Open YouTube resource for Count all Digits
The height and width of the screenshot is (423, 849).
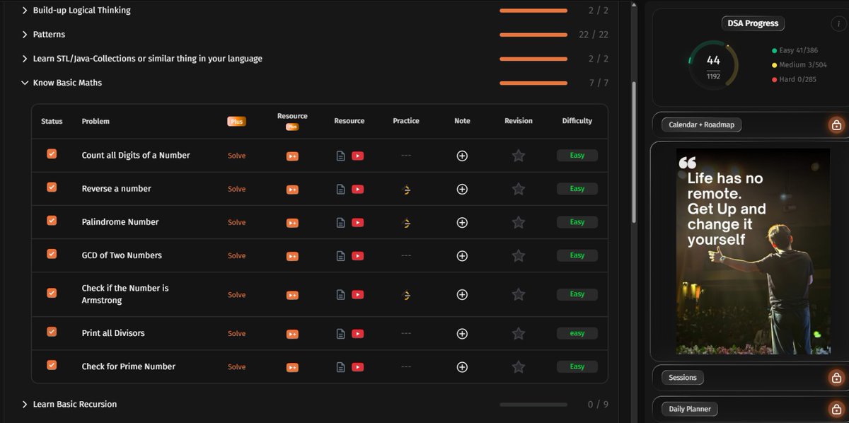click(x=357, y=156)
